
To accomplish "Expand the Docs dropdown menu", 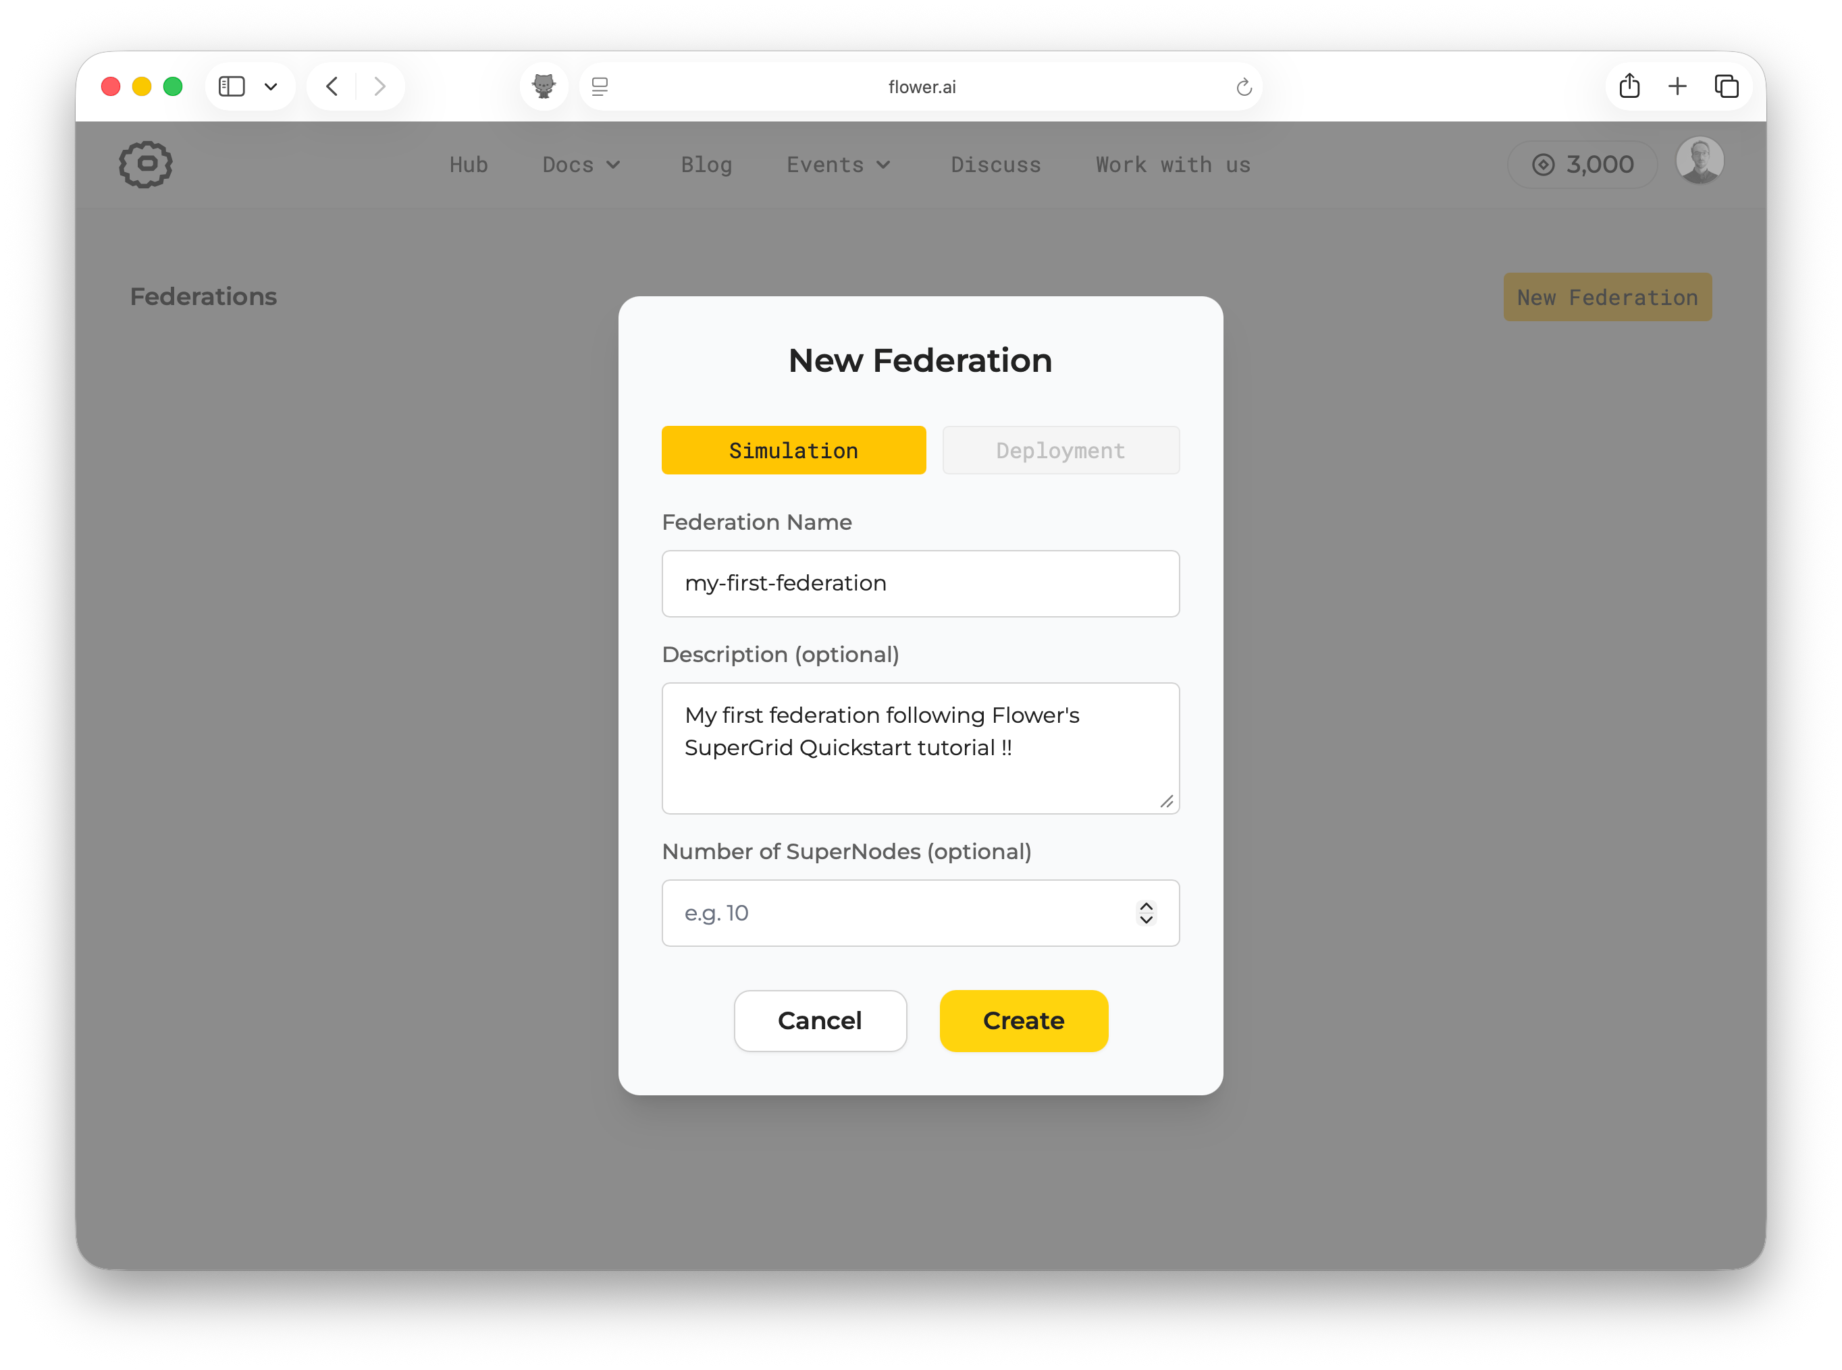I will tap(581, 165).
